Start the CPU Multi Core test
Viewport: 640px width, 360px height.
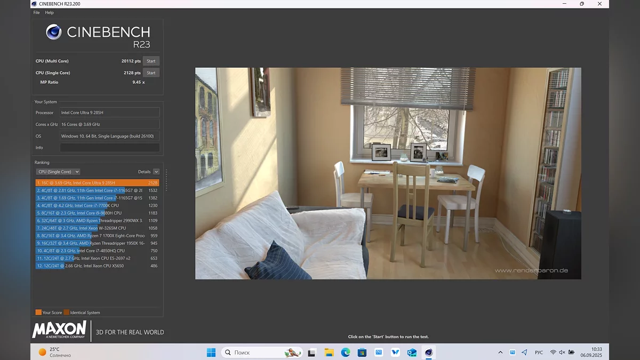click(151, 61)
